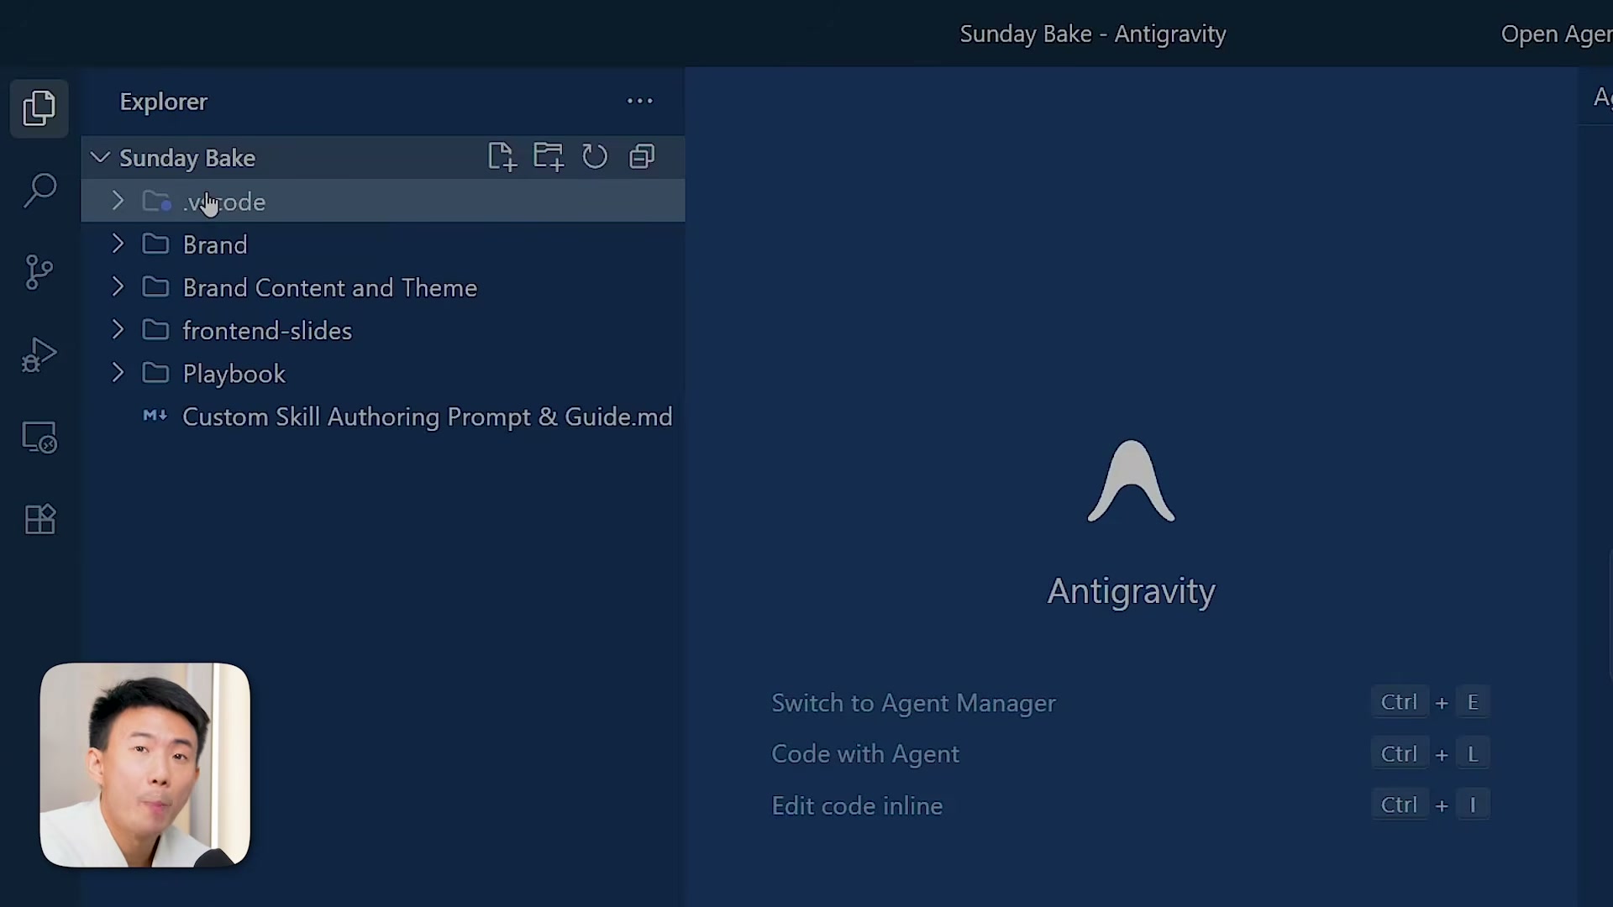1613x907 pixels.
Task: Click Switch to Agent Manager
Action: 913,703
